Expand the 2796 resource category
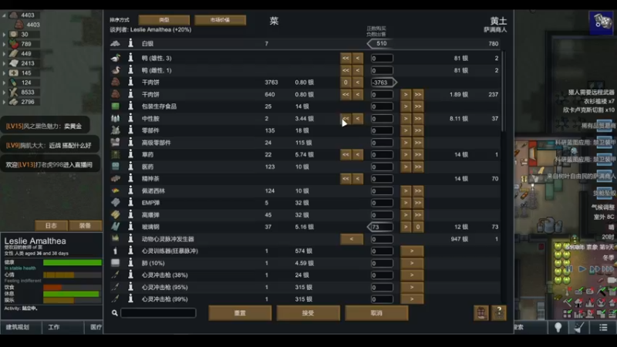The height and width of the screenshot is (347, 617). [x=5, y=102]
